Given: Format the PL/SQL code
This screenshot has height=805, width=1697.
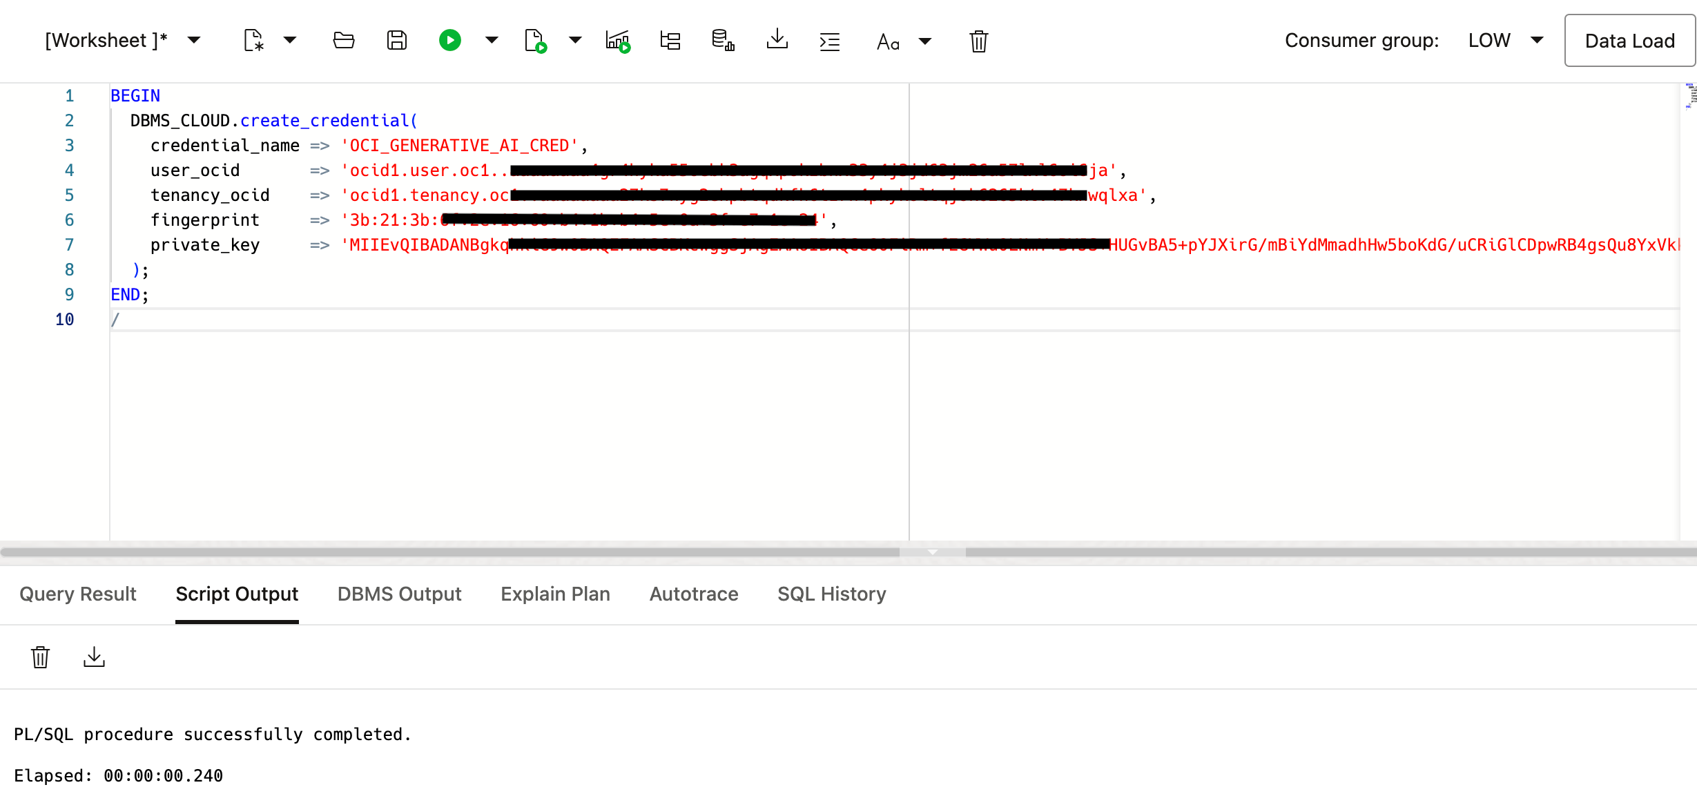Looking at the screenshot, I should pyautogui.click(x=830, y=41).
